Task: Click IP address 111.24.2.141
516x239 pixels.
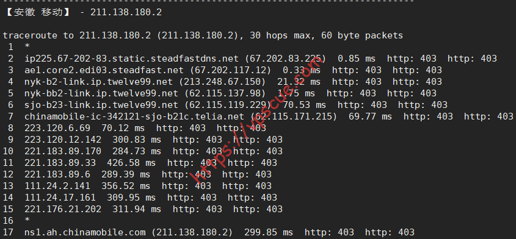Action: click(57, 186)
